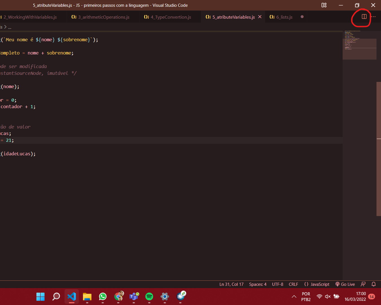Viewport: 381px width, 305px height.
Task: Open Settings gear app in the taskbar
Action: [x=165, y=297]
